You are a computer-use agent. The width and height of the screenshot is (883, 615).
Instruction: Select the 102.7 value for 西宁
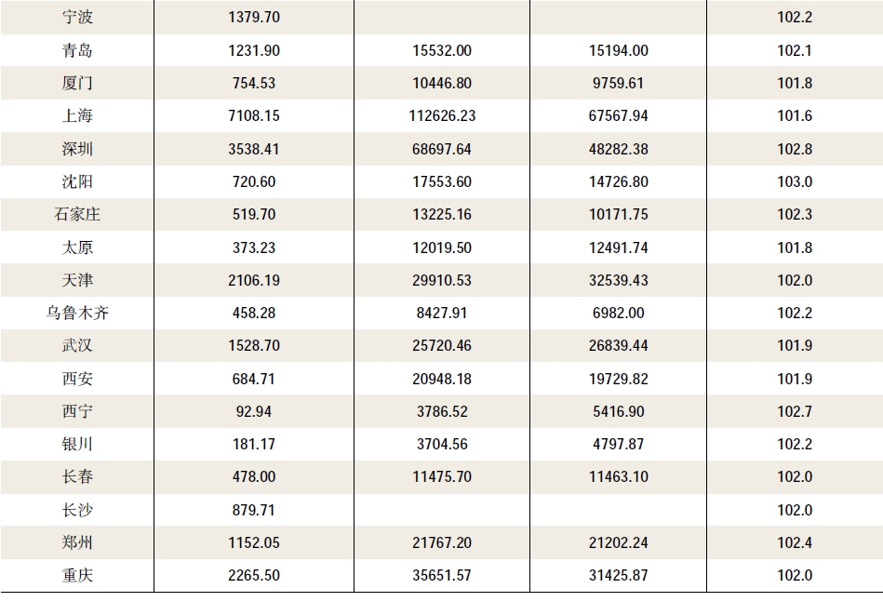pos(795,411)
